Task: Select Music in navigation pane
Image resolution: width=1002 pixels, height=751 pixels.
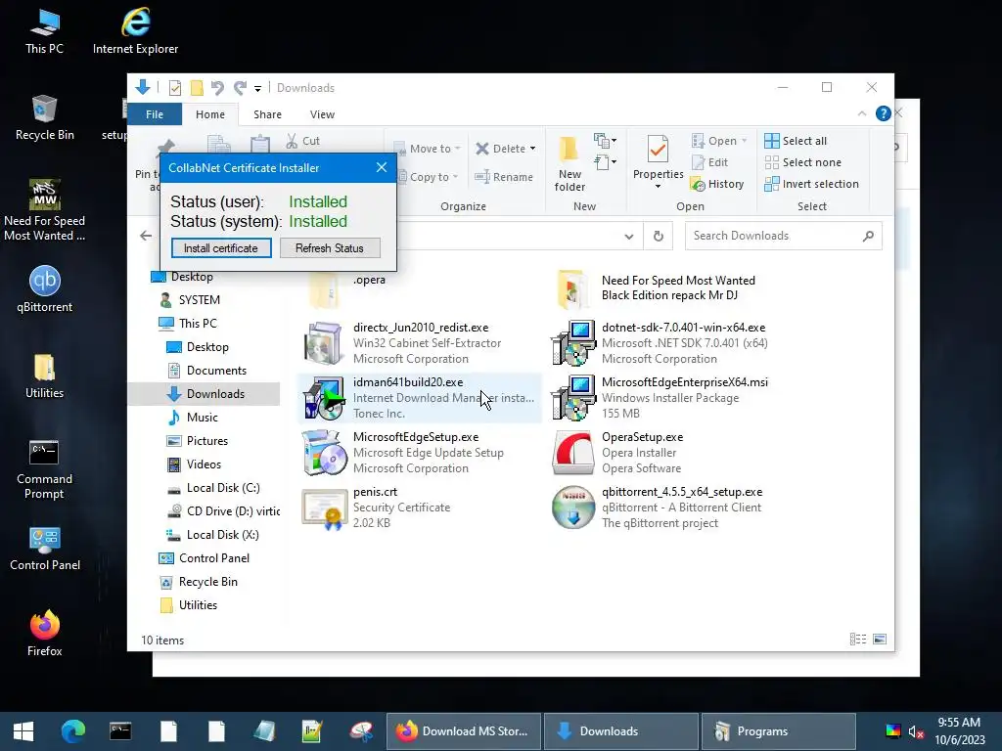Action: point(202,418)
